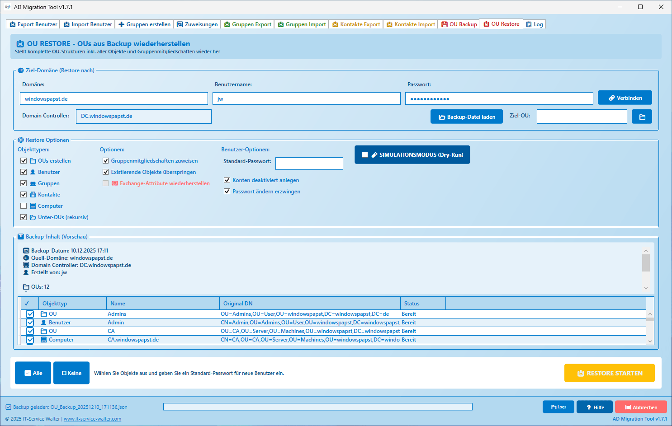The height and width of the screenshot is (426, 672).
Task: Start restore with RESTORE STARTEN button
Action: (609, 373)
